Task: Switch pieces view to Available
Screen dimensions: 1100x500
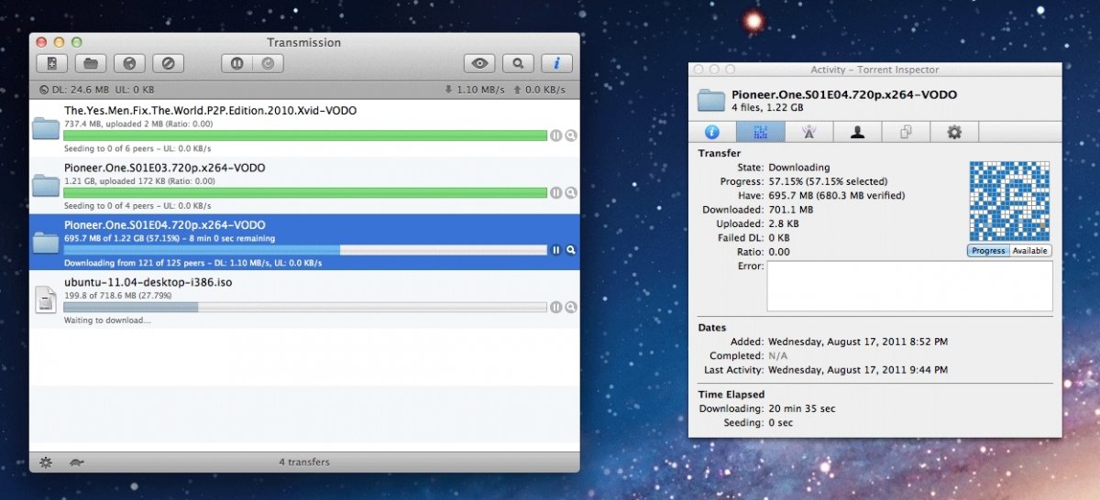Action: (1030, 251)
